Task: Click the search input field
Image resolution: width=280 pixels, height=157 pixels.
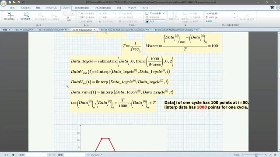Action: (x=36, y=155)
